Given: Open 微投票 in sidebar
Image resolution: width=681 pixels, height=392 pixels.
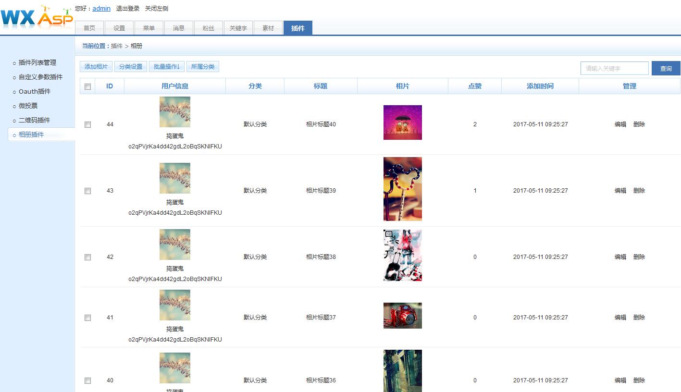Looking at the screenshot, I should click(28, 106).
